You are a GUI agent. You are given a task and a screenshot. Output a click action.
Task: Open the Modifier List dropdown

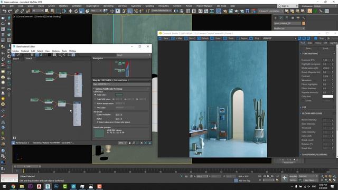point(289,28)
